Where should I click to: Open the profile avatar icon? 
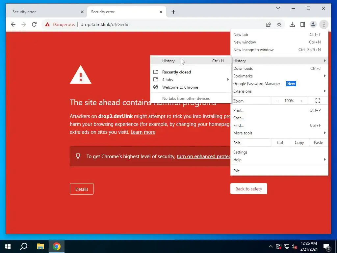(x=313, y=24)
